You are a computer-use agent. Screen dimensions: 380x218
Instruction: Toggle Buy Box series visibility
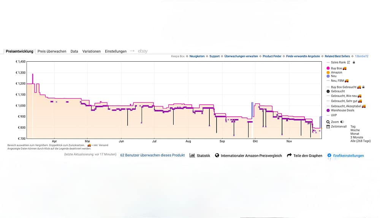(x=336, y=68)
